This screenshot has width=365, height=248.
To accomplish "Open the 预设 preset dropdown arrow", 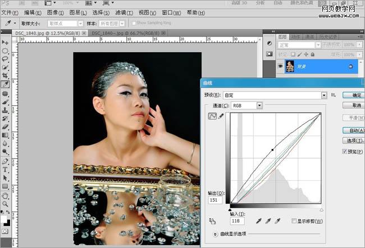I will point(324,95).
